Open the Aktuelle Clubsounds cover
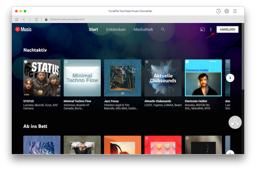Image resolution: width=256 pixels, height=171 pixels. (x=163, y=78)
